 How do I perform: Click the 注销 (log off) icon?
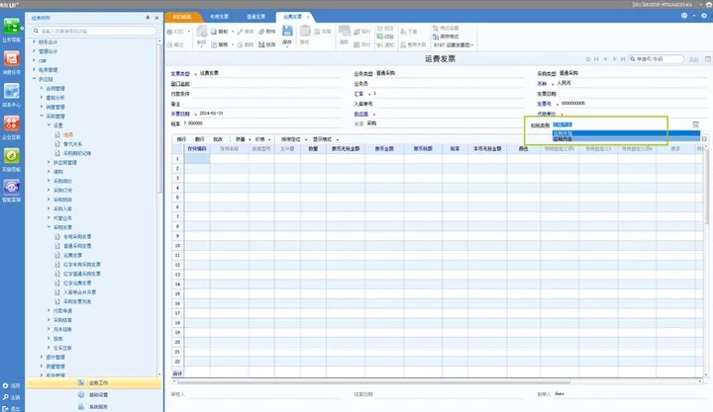point(5,396)
